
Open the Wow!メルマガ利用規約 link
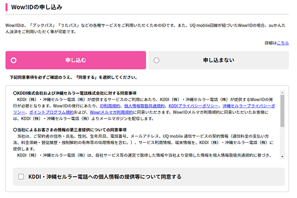coord(111,113)
